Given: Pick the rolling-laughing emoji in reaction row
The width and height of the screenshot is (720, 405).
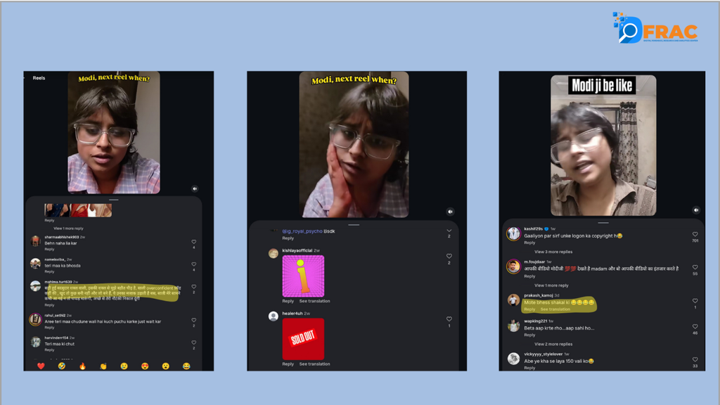Looking at the screenshot, I should coord(62,366).
